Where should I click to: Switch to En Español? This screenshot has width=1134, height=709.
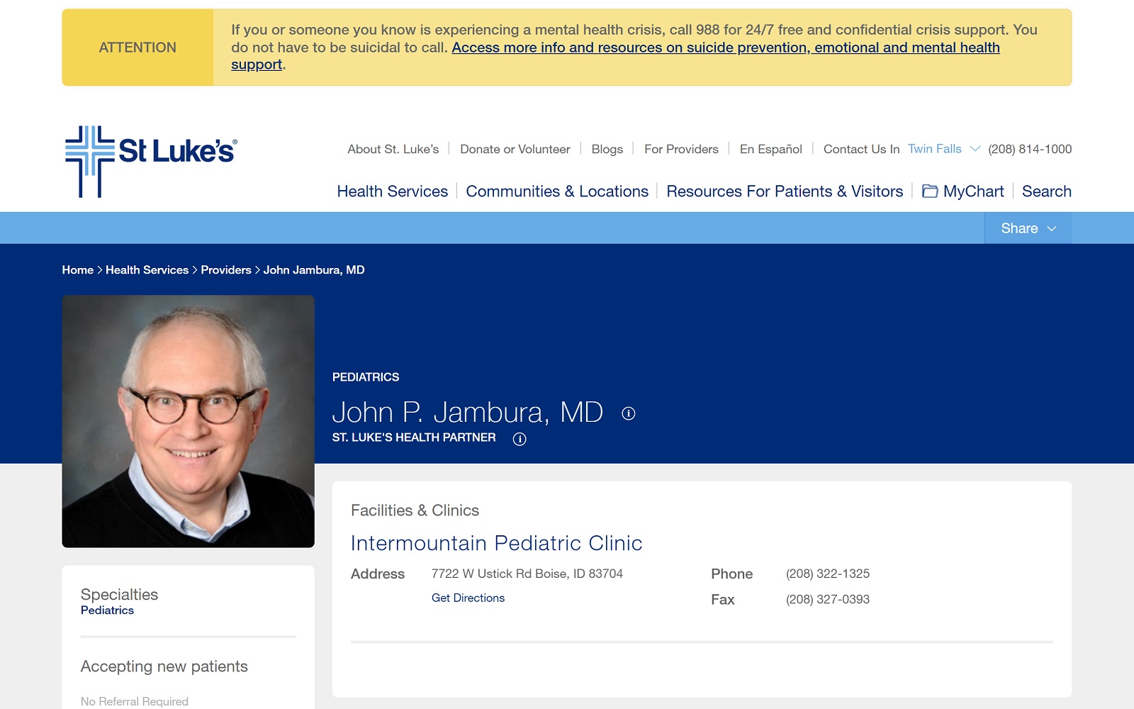pyautogui.click(x=771, y=149)
